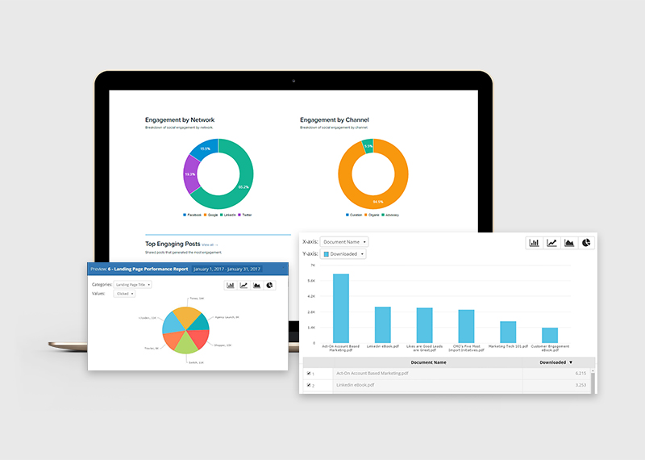Sort table by Downloaded column header
The image size is (645, 460).
point(558,362)
